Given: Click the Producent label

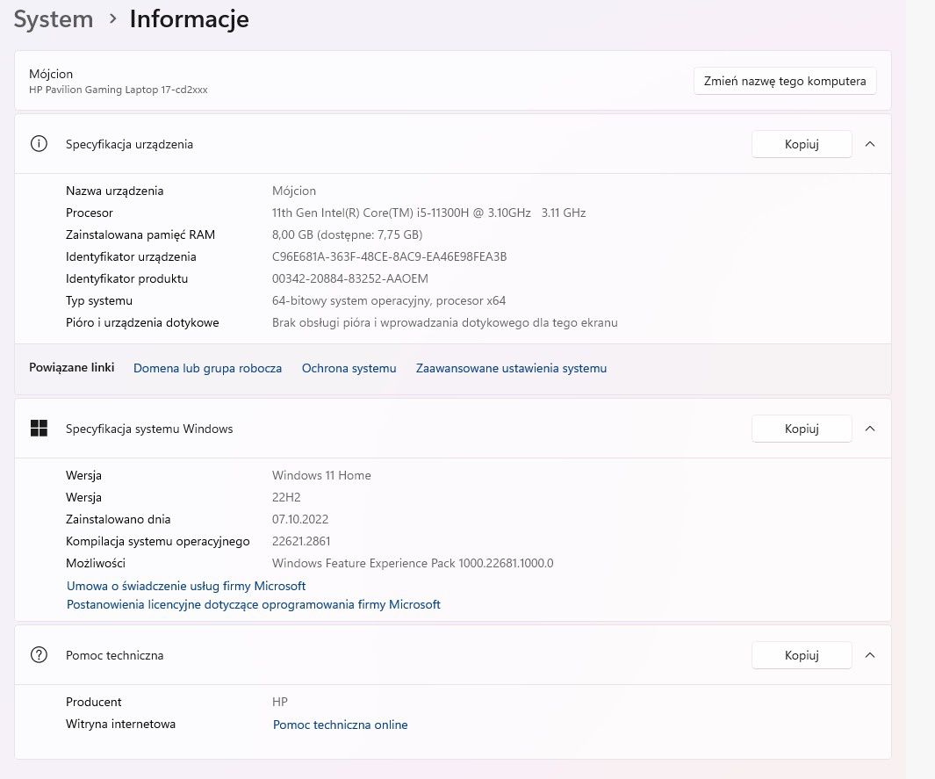Looking at the screenshot, I should pos(93,702).
